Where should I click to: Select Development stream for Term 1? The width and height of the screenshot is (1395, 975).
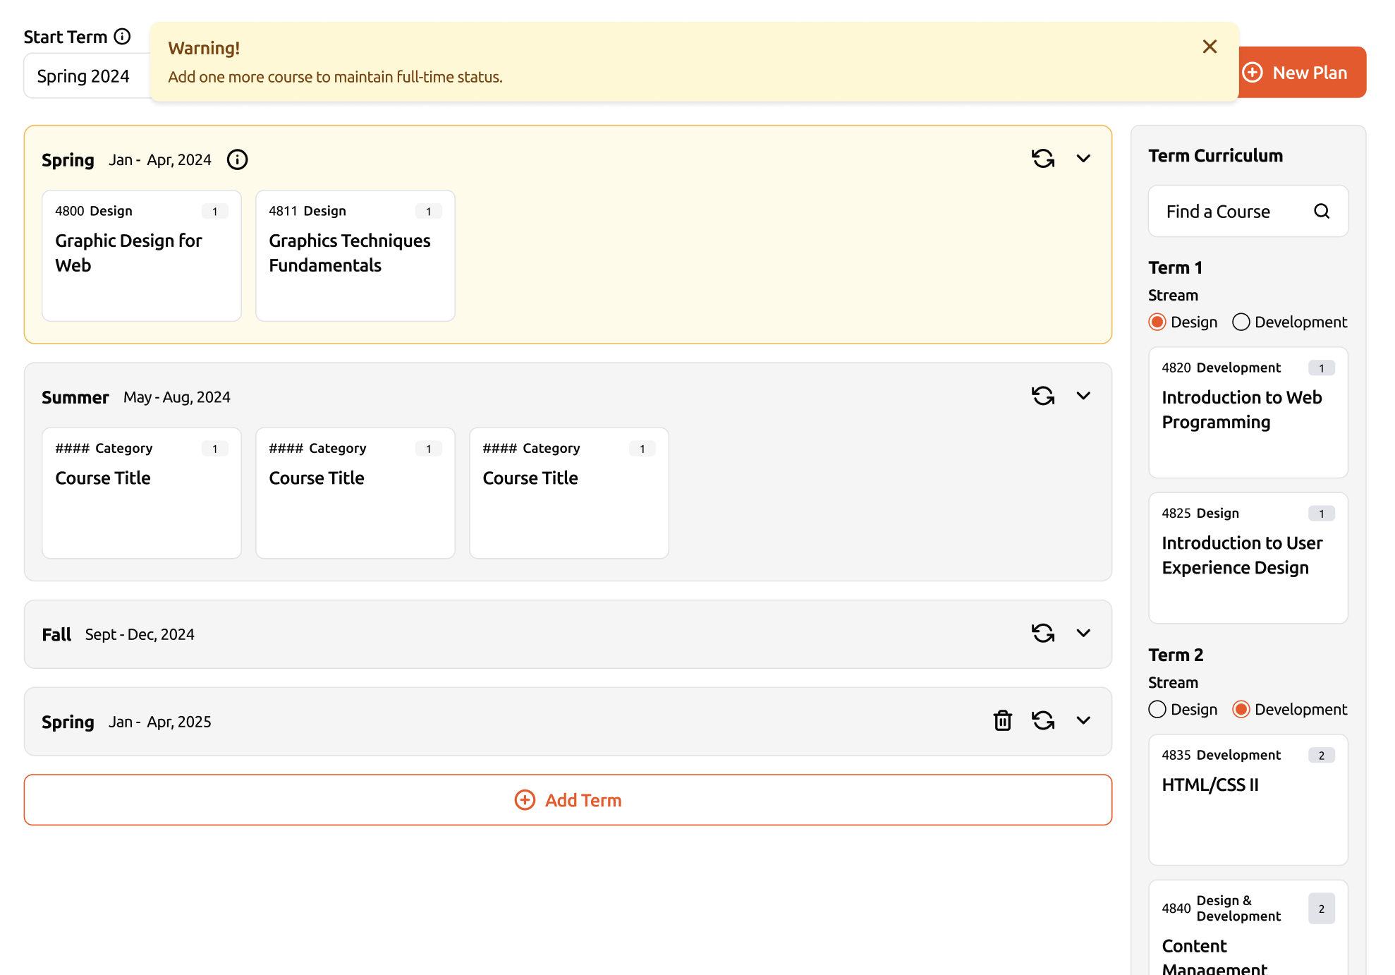(1241, 322)
